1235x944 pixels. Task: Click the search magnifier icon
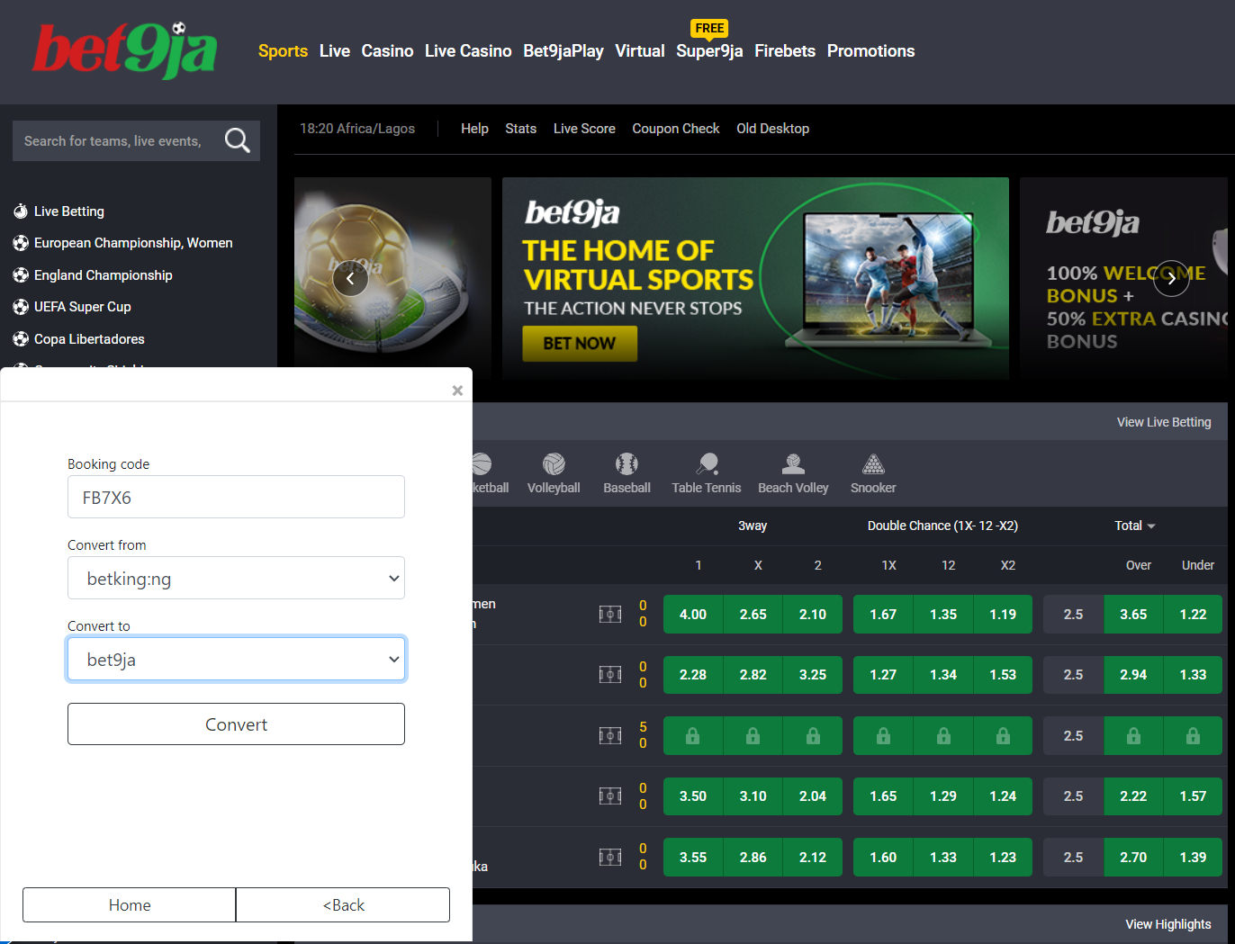[x=238, y=140]
